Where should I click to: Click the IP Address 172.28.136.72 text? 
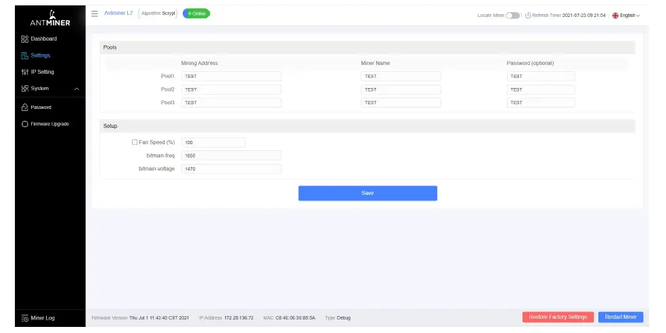[x=226, y=318]
